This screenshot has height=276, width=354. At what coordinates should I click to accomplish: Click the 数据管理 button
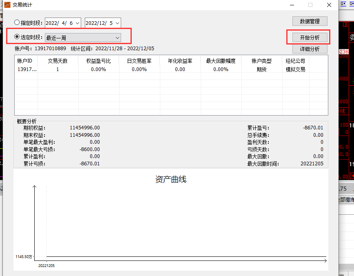click(x=310, y=22)
